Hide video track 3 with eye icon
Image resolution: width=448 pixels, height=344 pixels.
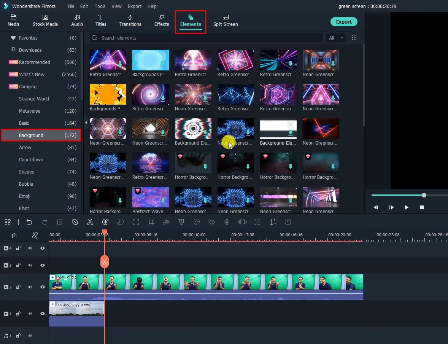tap(43, 265)
